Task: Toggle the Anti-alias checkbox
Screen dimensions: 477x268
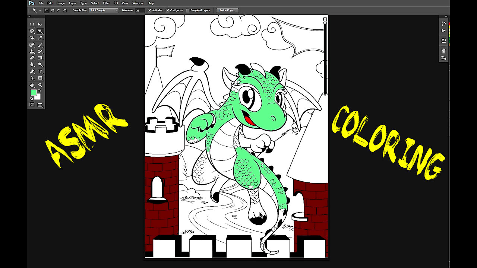Action: click(x=149, y=10)
